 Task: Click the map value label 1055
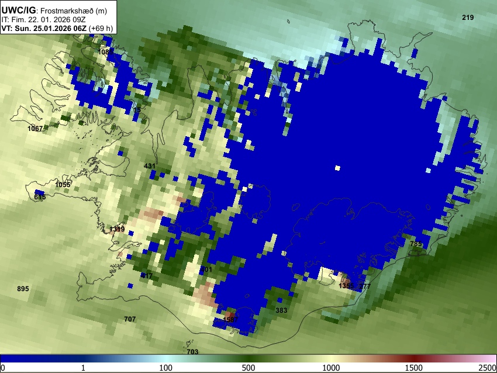coord(63,184)
